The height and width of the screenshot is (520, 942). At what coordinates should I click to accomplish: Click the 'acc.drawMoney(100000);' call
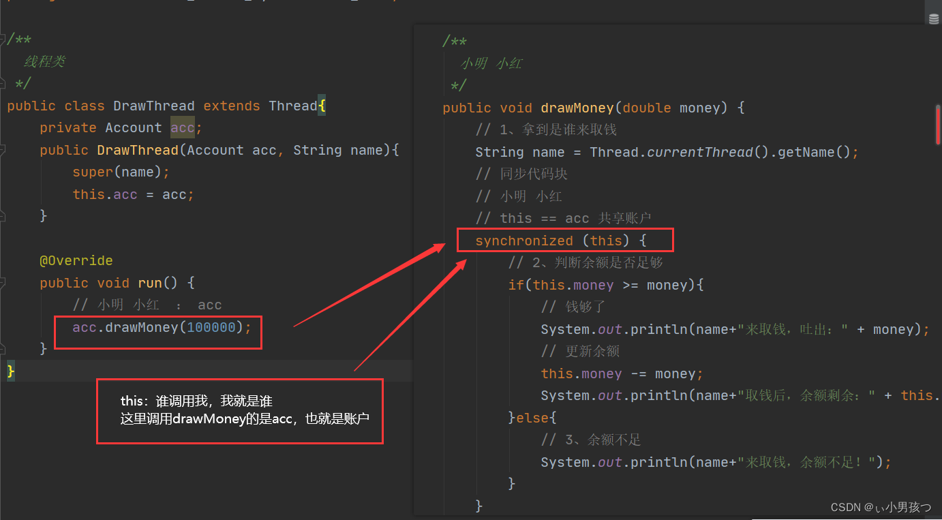162,327
